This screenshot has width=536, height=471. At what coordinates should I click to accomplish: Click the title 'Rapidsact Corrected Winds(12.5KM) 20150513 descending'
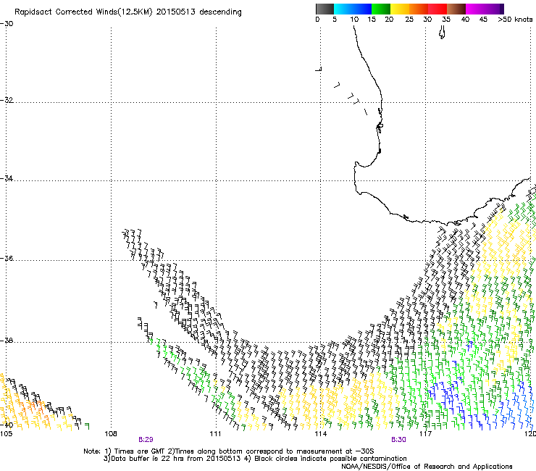click(x=128, y=12)
